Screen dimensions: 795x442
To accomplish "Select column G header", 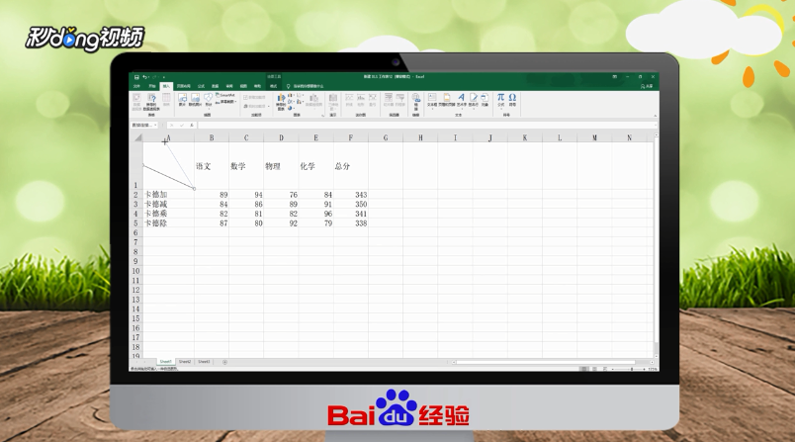I will click(386, 137).
